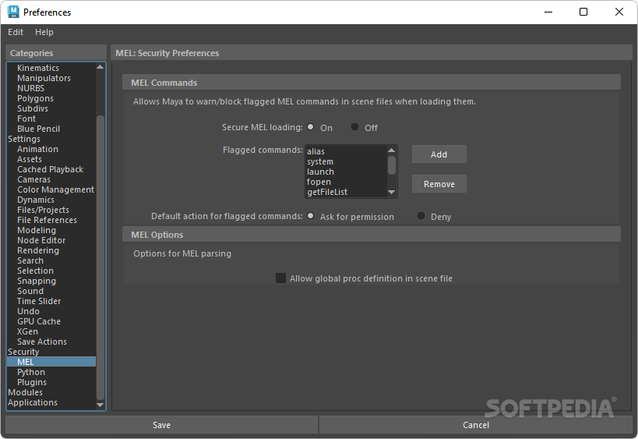Screen dimensions: 638x439
Task: Turn Secure MEL loading On
Action: point(311,127)
